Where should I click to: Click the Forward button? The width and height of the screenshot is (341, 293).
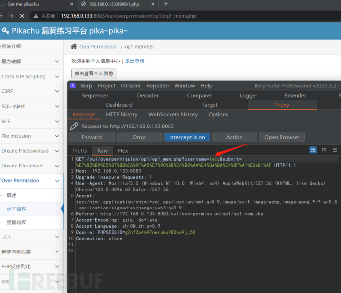pyautogui.click(x=91, y=137)
